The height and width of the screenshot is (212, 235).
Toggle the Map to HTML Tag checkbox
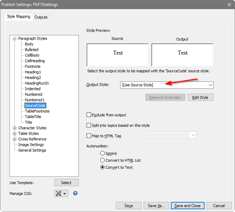89,136
